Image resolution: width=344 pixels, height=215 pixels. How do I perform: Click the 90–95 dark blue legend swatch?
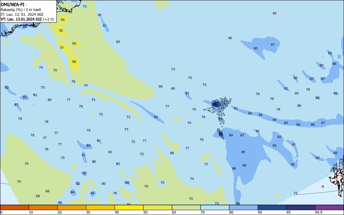pyautogui.click(x=272, y=207)
